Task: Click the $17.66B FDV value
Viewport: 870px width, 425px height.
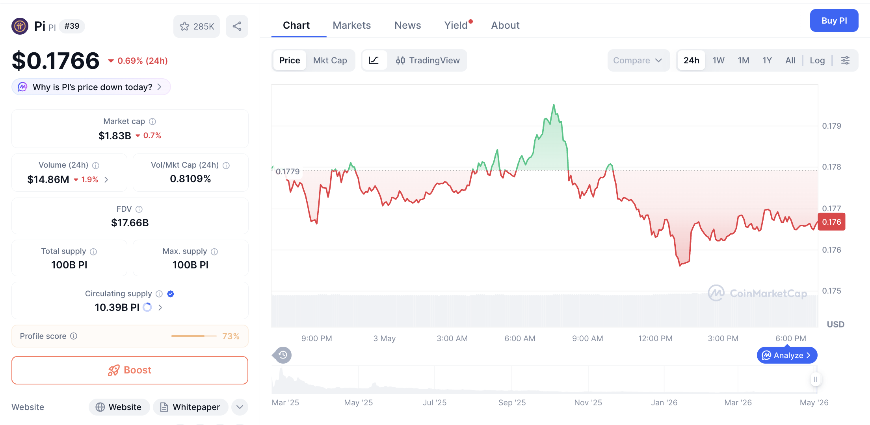Action: 130,223
